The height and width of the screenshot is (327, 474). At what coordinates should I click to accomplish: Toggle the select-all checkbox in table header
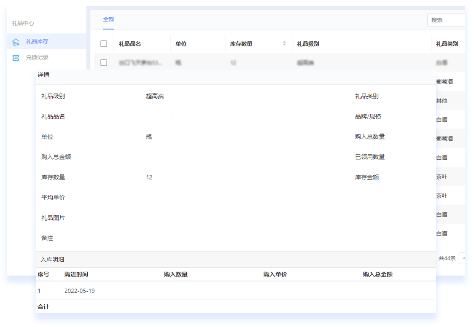click(x=104, y=44)
